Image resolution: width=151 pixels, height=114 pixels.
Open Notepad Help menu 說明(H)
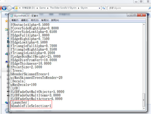55,20
